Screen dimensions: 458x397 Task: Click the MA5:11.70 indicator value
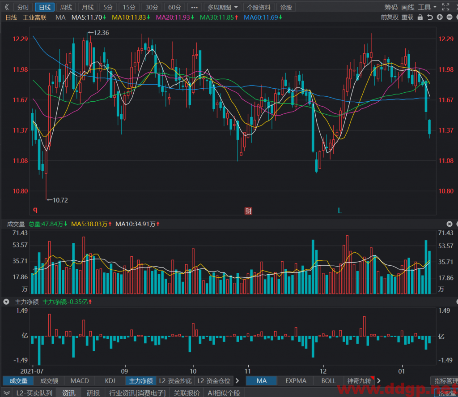[x=89, y=17]
